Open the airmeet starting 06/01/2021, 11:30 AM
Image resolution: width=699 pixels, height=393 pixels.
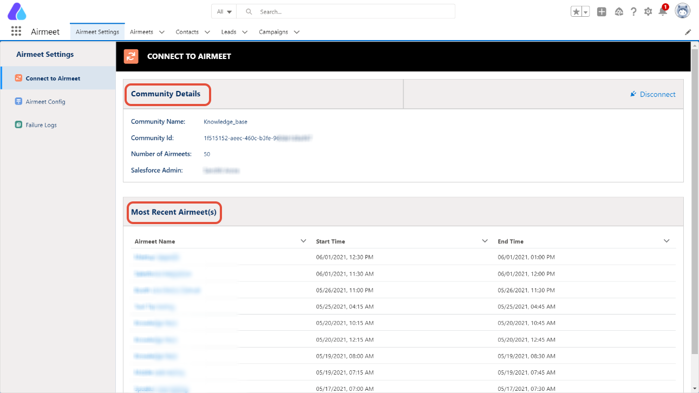point(162,274)
